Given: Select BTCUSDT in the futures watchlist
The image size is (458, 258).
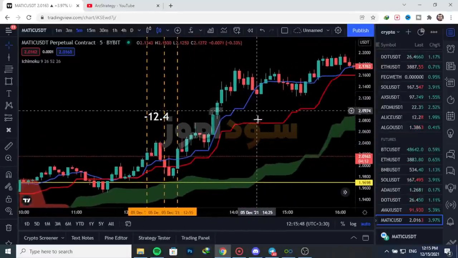Looking at the screenshot, I should pos(409,149).
